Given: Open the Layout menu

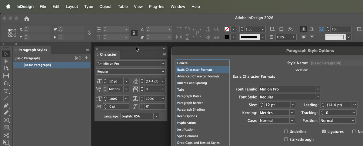Looking at the screenshot, I should coord(72,6).
